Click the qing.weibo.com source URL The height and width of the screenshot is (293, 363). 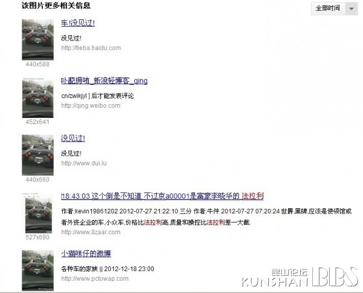(x=91, y=105)
